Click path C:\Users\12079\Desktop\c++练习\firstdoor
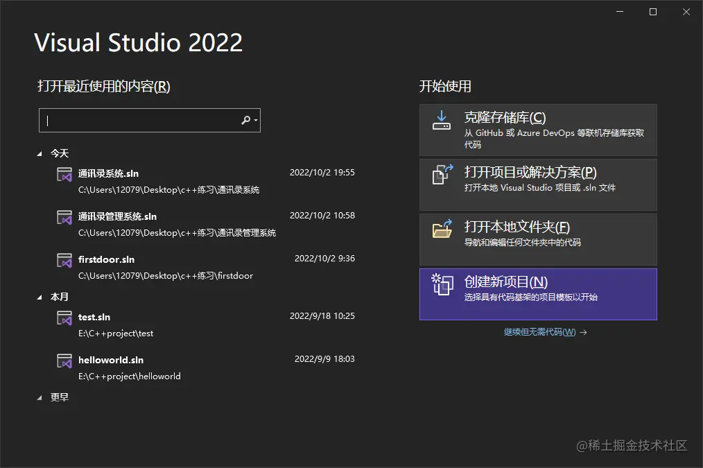This screenshot has width=703, height=468. (x=166, y=276)
